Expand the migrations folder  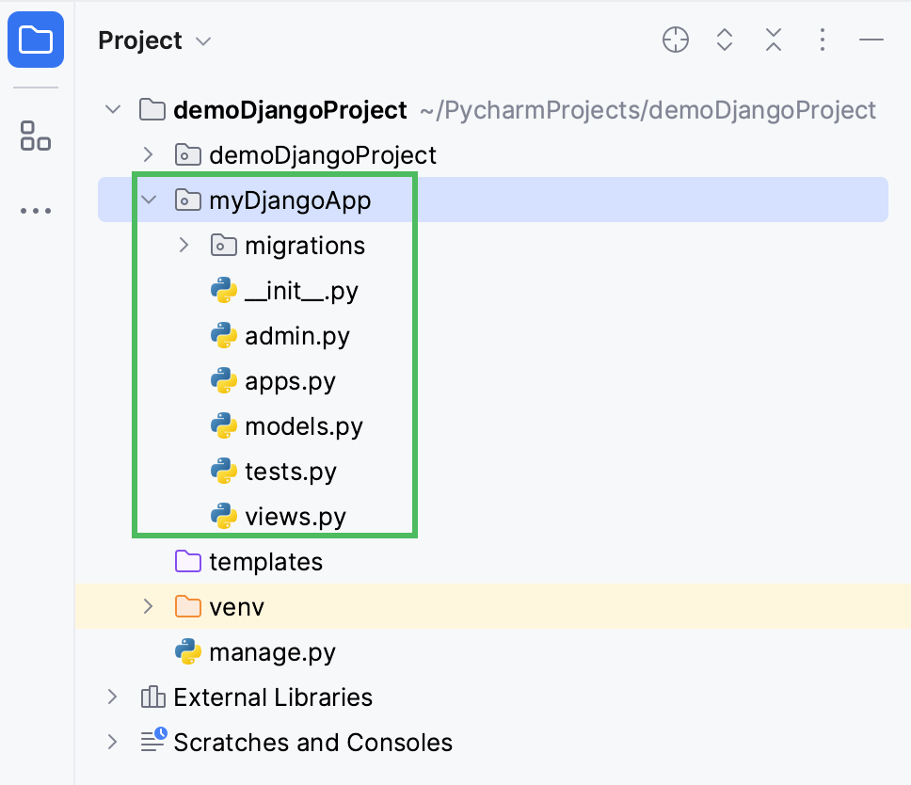point(183,245)
